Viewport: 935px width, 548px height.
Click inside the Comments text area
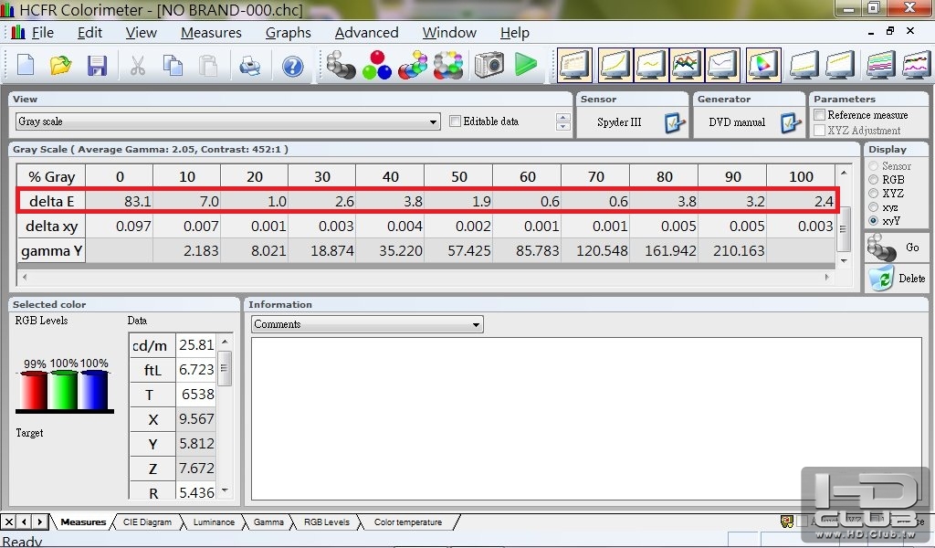586,418
